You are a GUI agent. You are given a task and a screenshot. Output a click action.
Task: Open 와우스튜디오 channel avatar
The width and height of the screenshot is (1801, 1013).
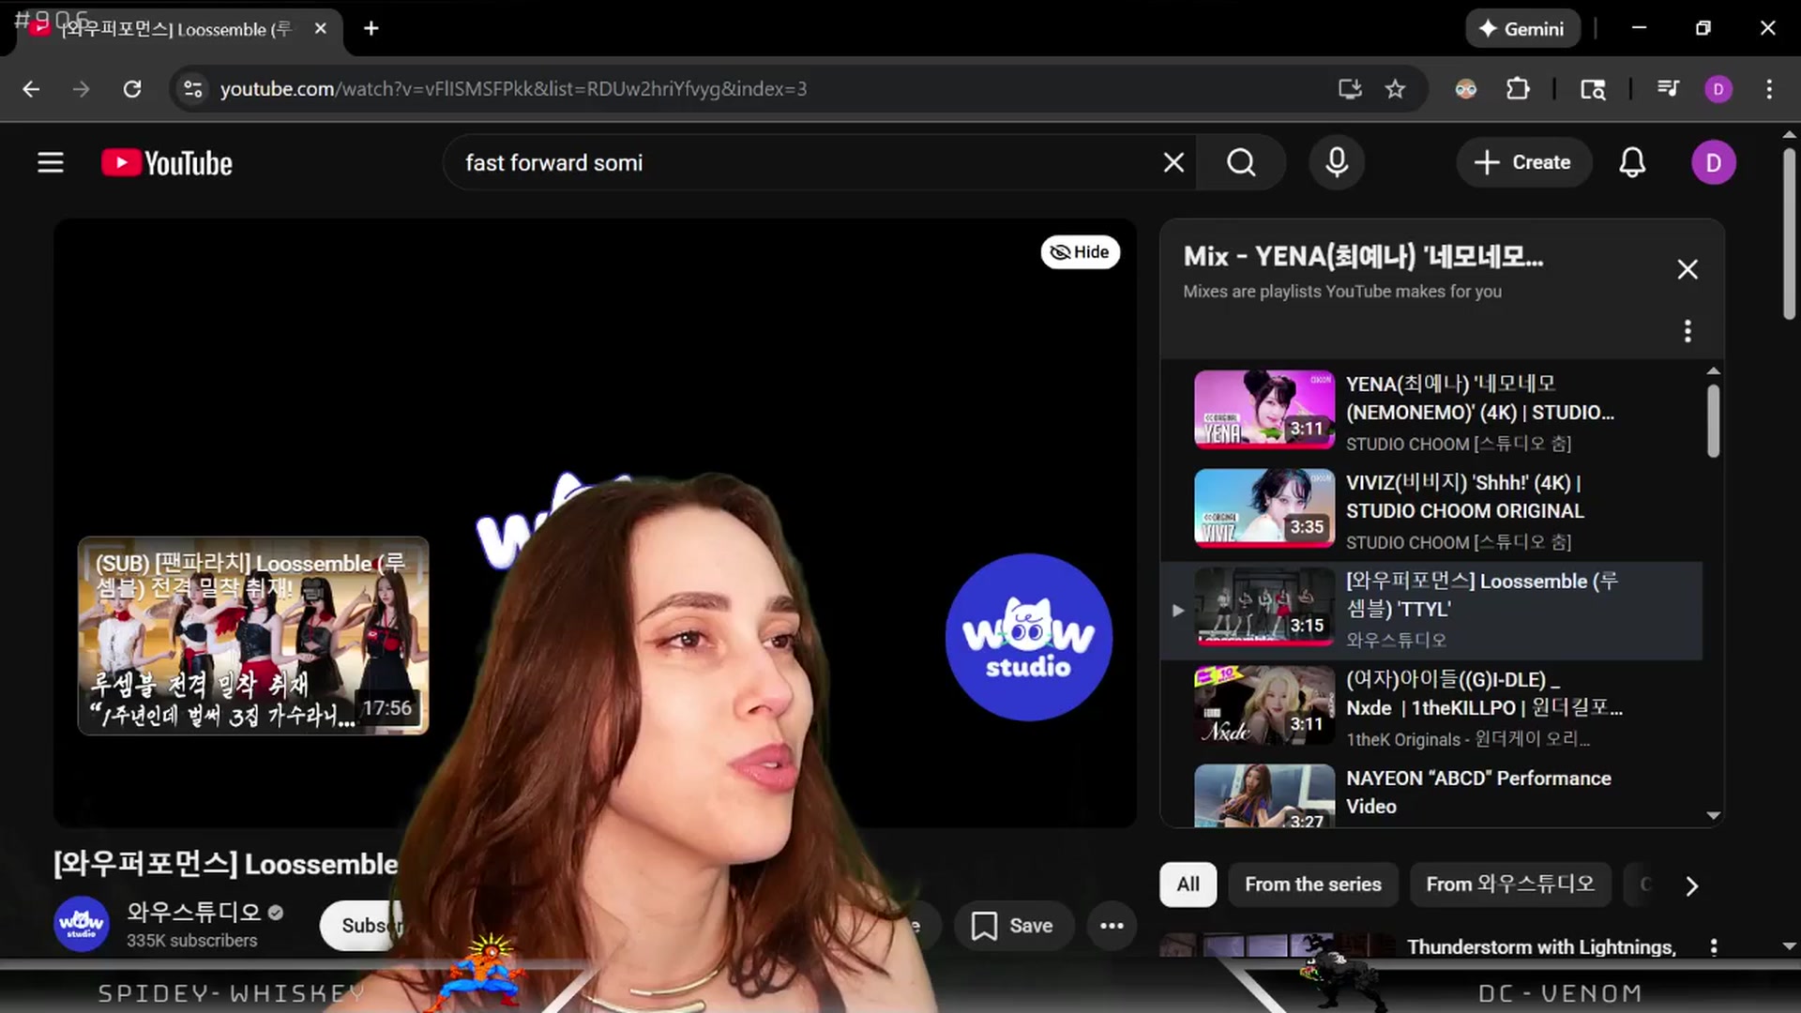pos(81,924)
